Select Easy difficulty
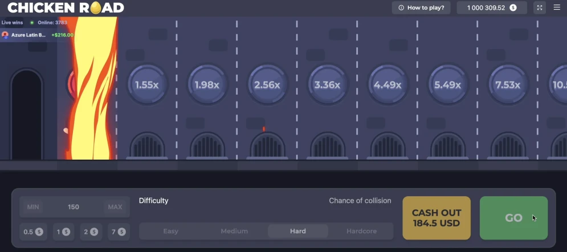567x252 pixels. [171, 231]
